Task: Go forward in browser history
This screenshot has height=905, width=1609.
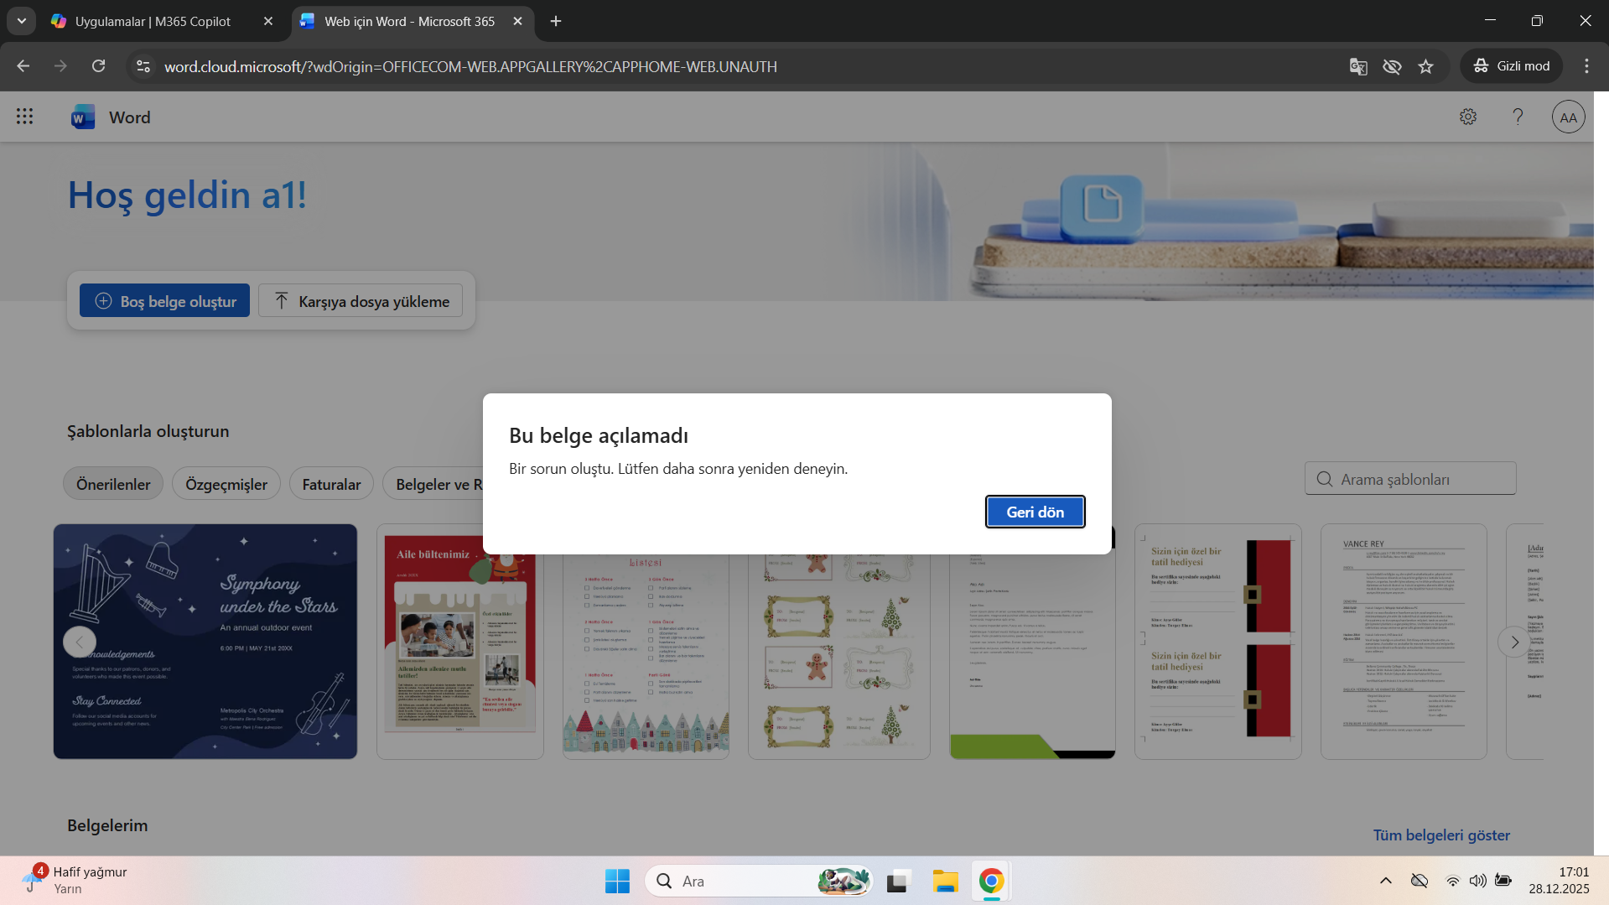Action: tap(60, 66)
